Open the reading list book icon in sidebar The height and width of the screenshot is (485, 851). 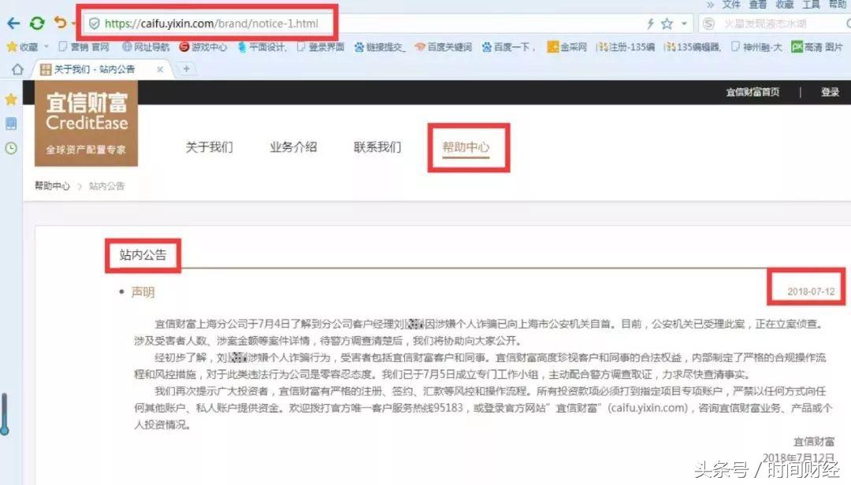pyautogui.click(x=10, y=124)
